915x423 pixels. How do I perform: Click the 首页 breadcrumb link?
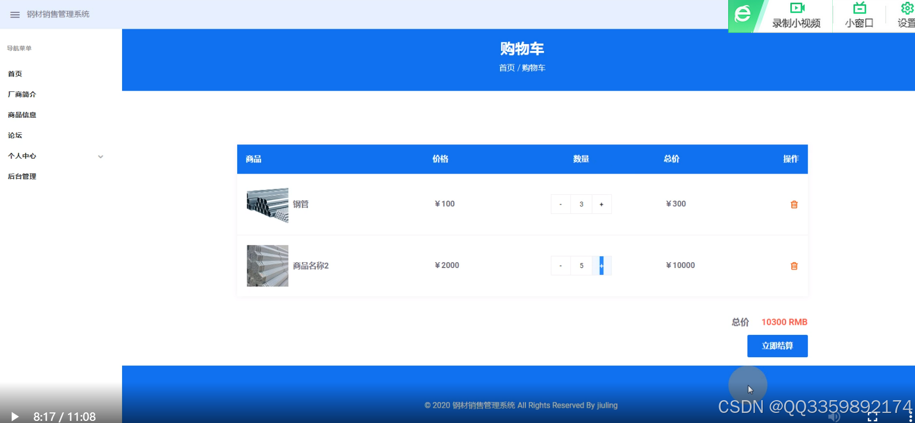[506, 68]
